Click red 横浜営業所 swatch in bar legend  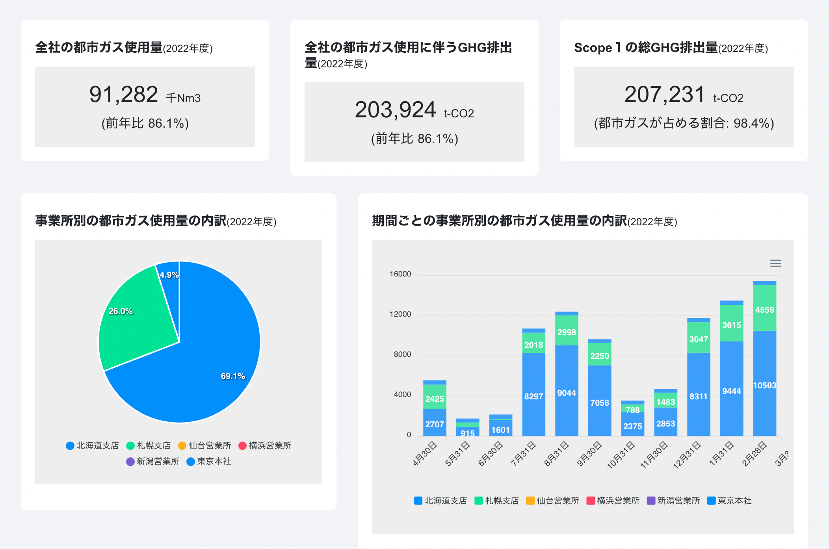pyautogui.click(x=591, y=501)
